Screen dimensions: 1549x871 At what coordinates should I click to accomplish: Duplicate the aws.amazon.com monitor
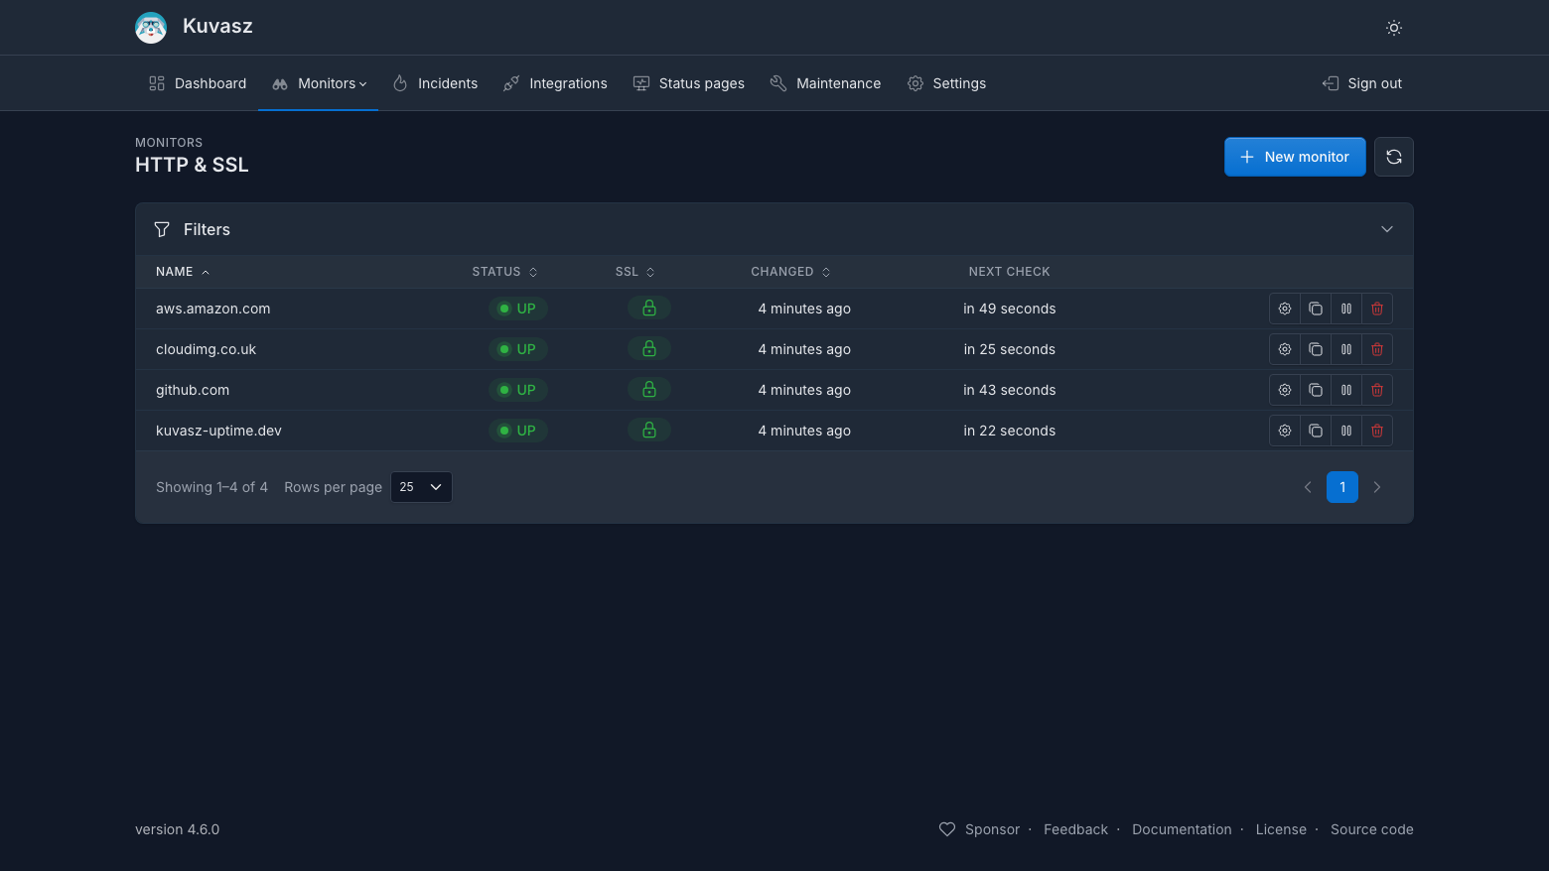point(1316,309)
